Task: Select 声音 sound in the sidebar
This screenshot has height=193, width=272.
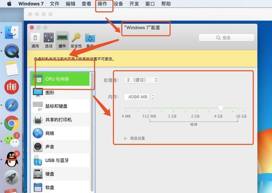Action: pos(60,147)
